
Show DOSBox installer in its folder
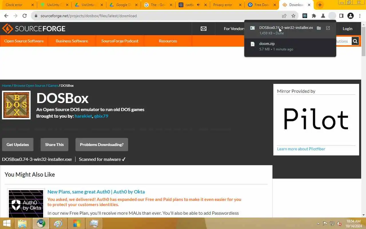(319, 28)
